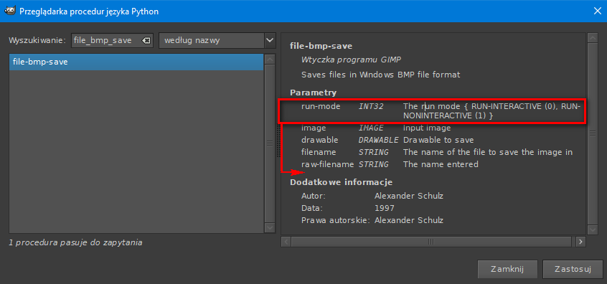Click the IMAGE parameter type
This screenshot has height=284, width=607.
pyautogui.click(x=371, y=128)
